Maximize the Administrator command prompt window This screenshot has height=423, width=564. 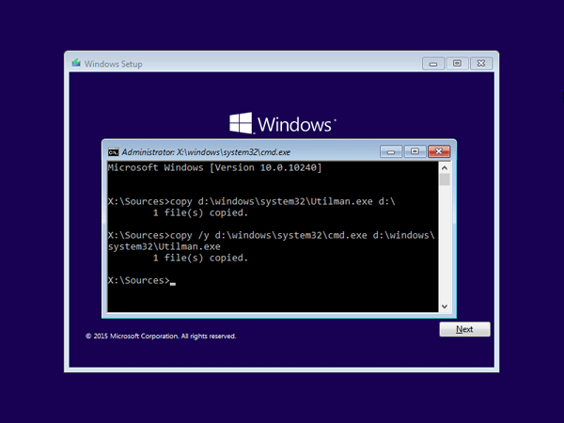point(414,151)
